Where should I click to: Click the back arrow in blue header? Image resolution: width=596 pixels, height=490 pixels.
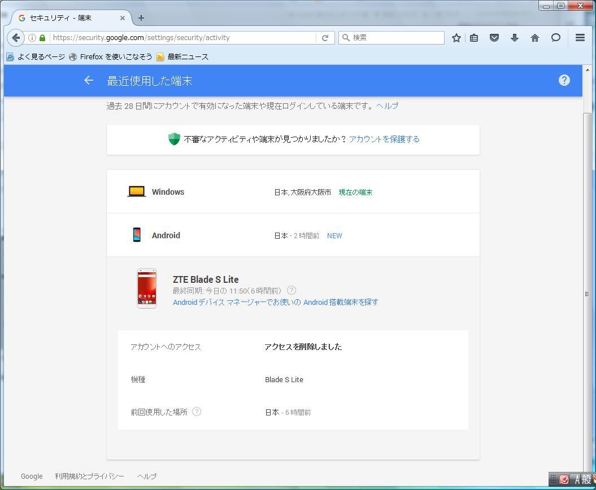tap(89, 81)
